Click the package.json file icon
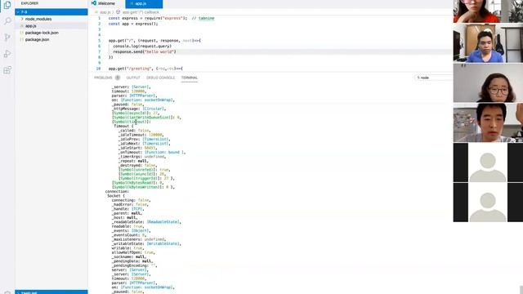Viewport: 523px width, 294px height. pos(22,39)
